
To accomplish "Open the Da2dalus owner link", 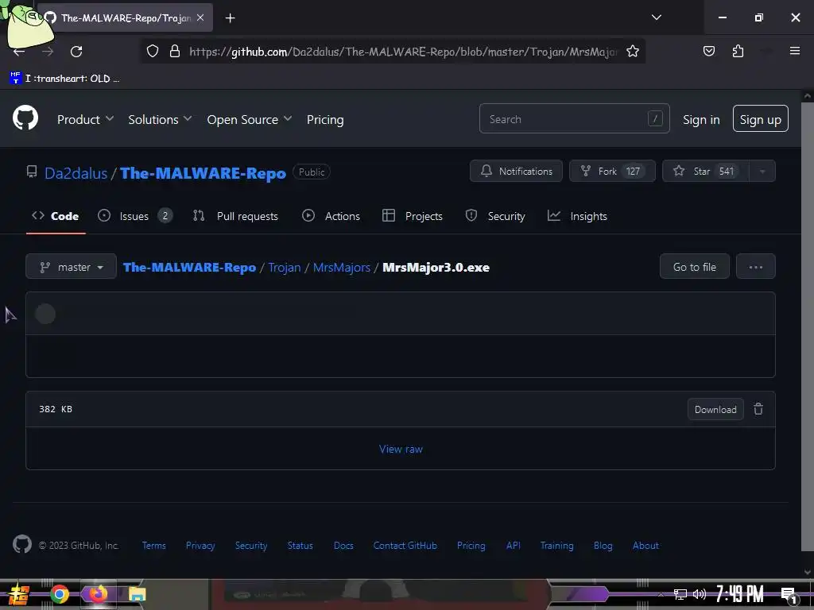I will click(x=76, y=172).
